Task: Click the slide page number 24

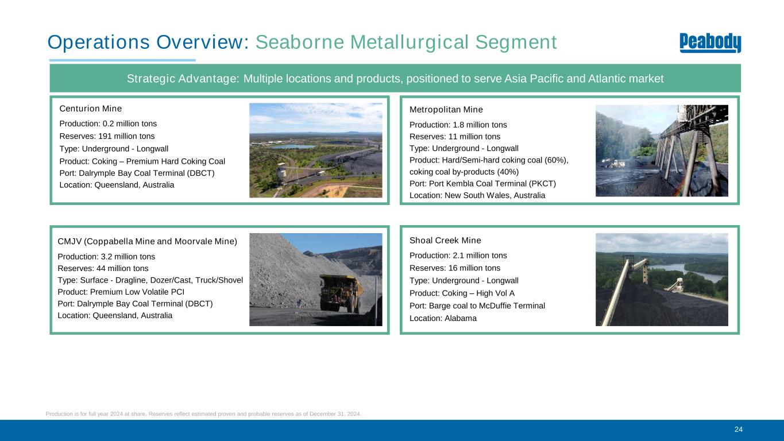Action: pos(739,430)
